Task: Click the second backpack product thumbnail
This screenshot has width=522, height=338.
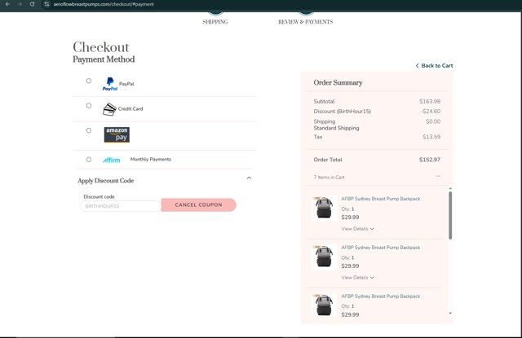Action: pyautogui.click(x=324, y=257)
